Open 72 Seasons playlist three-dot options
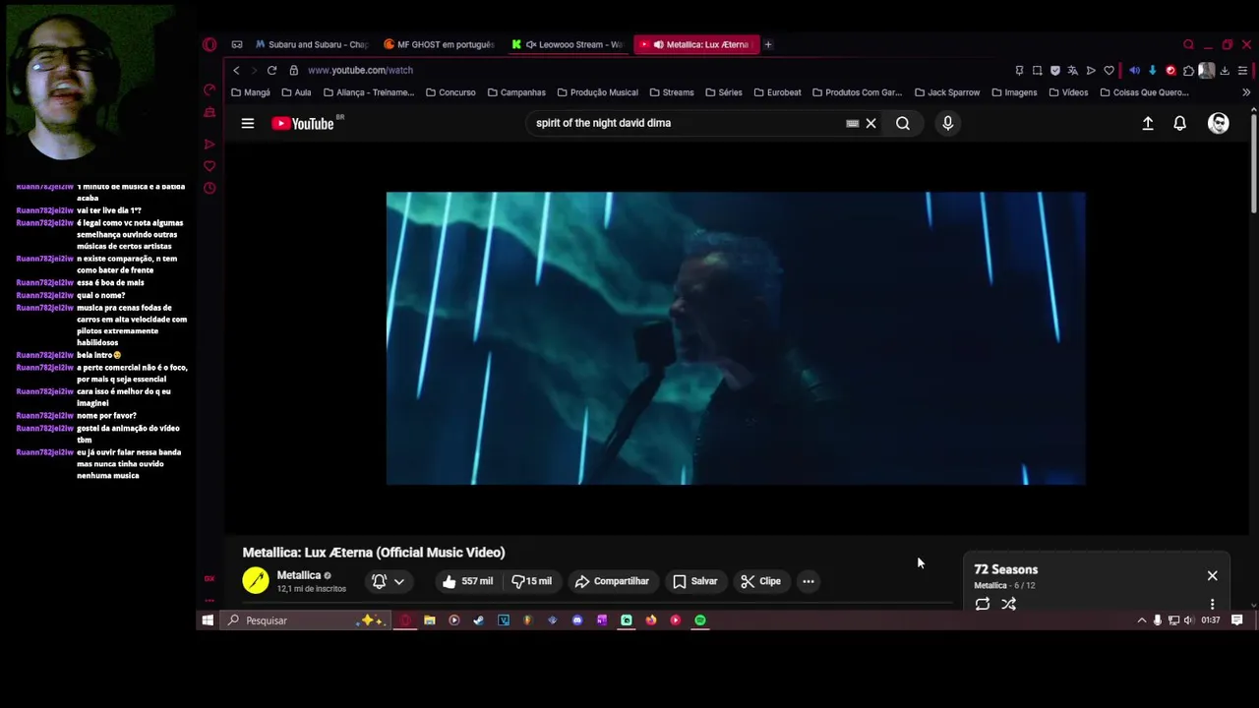Image resolution: width=1259 pixels, height=708 pixels. pos(1213,604)
